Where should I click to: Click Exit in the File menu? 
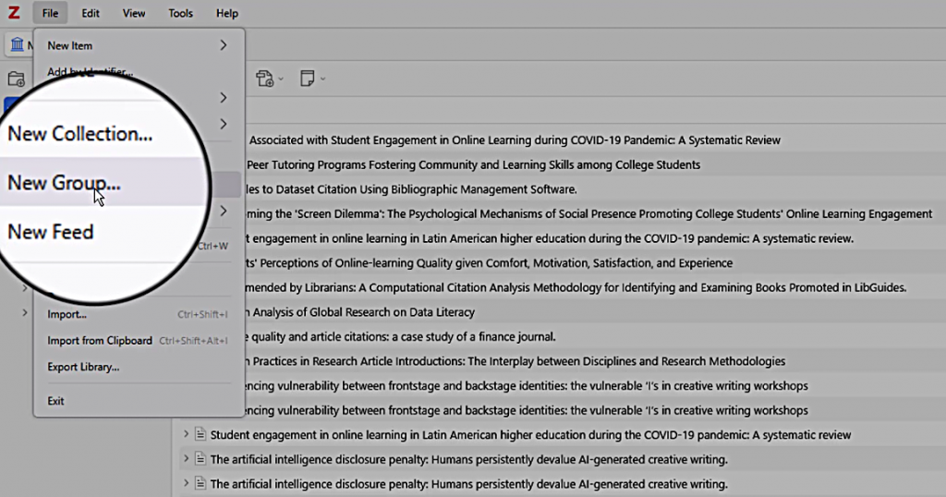click(56, 401)
